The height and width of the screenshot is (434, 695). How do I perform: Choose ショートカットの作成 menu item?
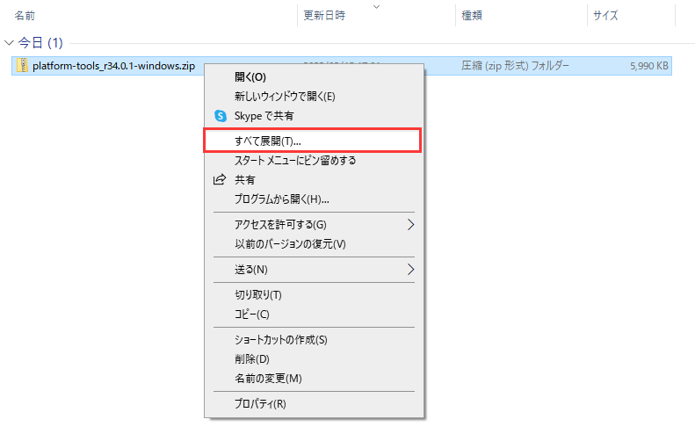tap(280, 340)
